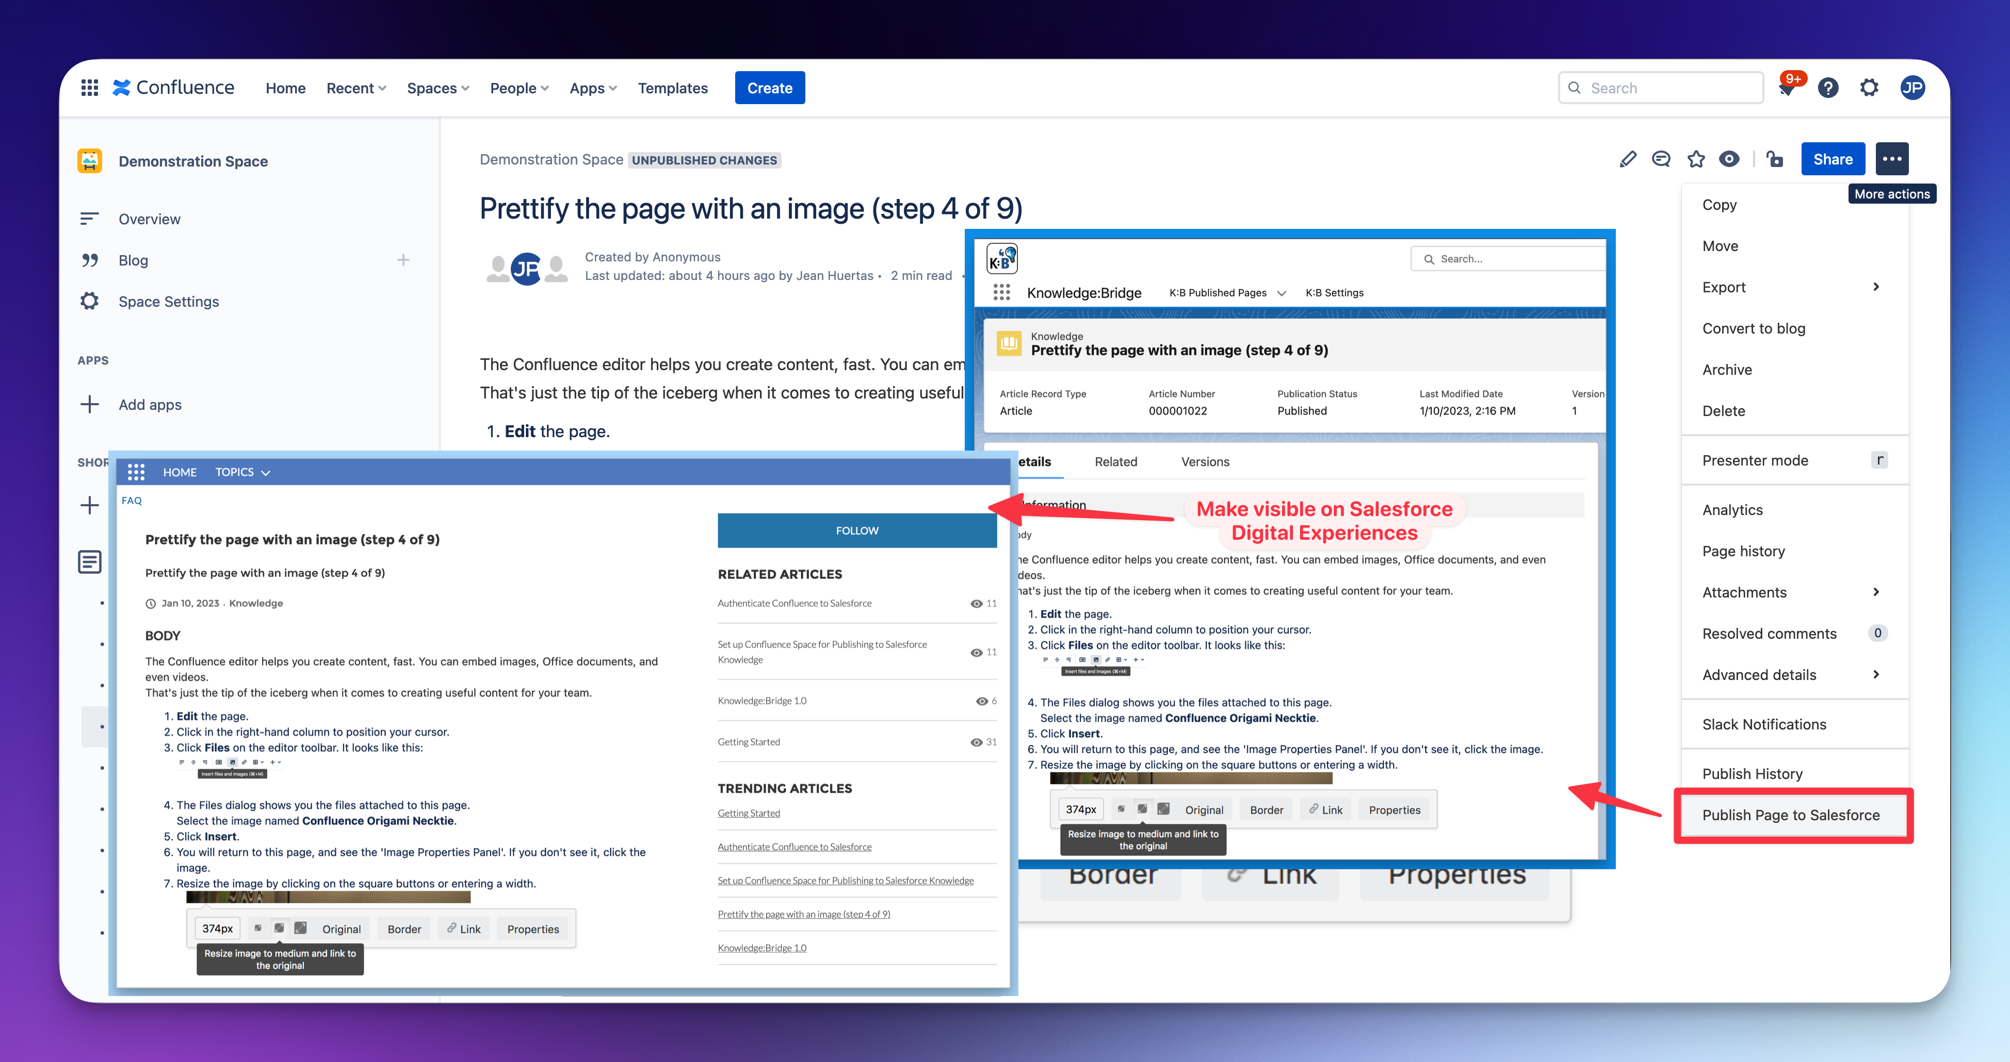Expand the Spaces dropdown menu
Screen dimensions: 2010x1062
point(437,88)
